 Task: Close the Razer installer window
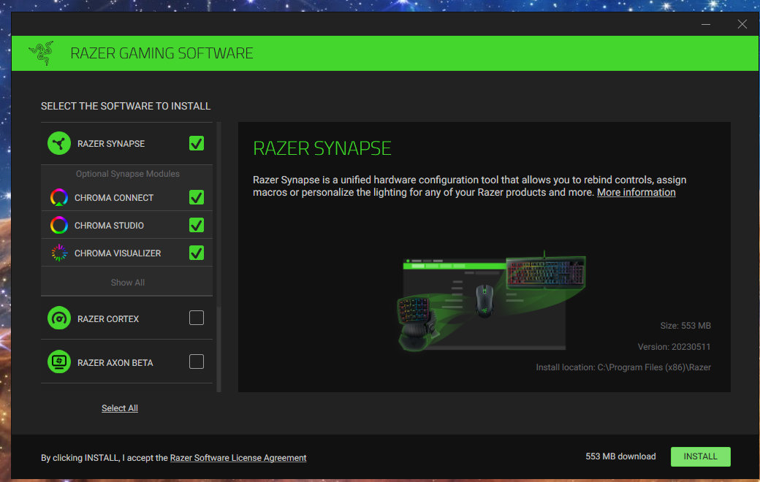click(742, 24)
